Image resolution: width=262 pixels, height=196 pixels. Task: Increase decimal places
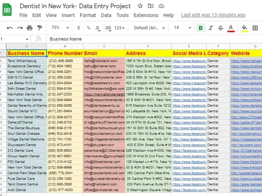[x=108, y=28]
